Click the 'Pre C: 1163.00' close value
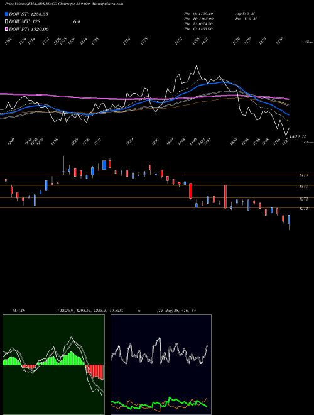The image size is (314, 415). 198,29
